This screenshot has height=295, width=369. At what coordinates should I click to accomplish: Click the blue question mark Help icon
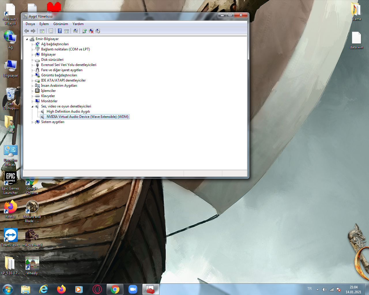pyautogui.click(x=60, y=31)
